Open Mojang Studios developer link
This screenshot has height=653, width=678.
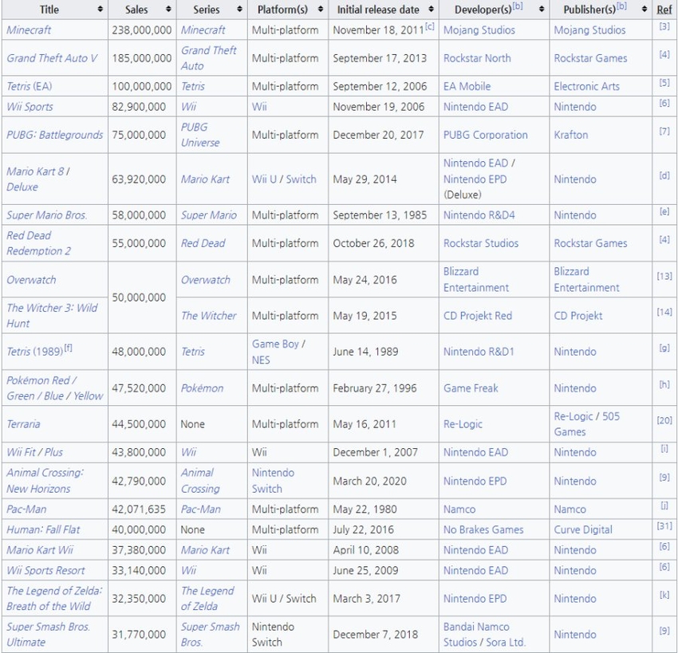[x=479, y=30]
